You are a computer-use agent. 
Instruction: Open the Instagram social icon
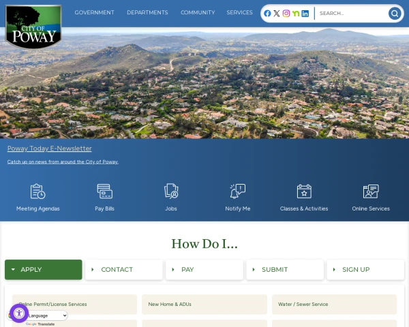(286, 14)
